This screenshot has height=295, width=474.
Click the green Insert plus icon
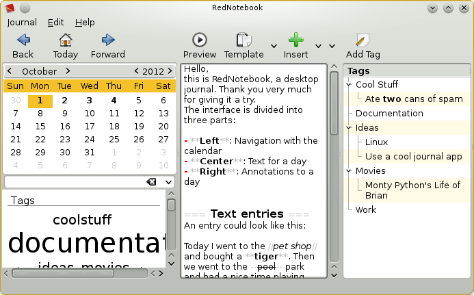(295, 40)
